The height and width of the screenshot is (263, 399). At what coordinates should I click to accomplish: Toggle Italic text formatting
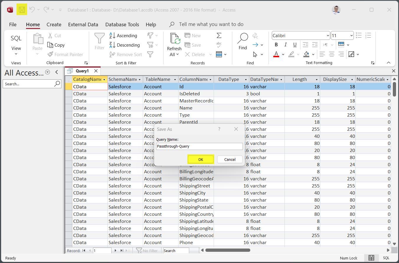pos(285,45)
